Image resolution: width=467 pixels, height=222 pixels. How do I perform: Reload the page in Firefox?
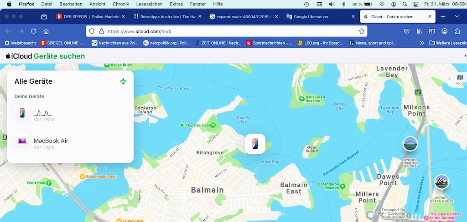point(33,31)
